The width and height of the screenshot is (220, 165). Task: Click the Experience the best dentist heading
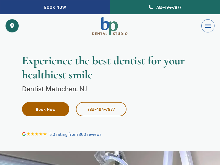(x=103, y=68)
